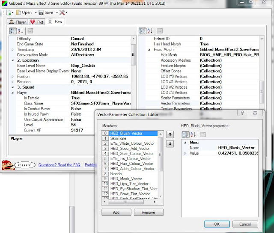Select the Difficulty value Casual

pyautogui.click(x=77, y=39)
